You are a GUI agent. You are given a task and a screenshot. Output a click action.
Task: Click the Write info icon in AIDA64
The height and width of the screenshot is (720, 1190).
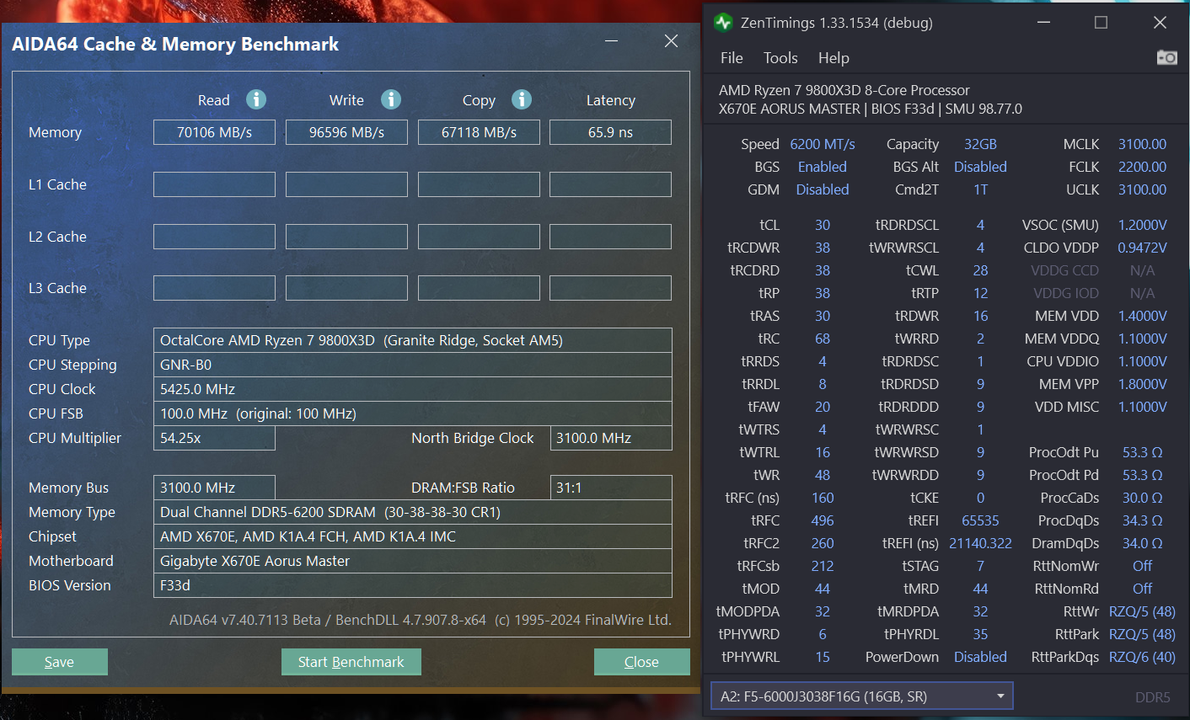click(391, 99)
